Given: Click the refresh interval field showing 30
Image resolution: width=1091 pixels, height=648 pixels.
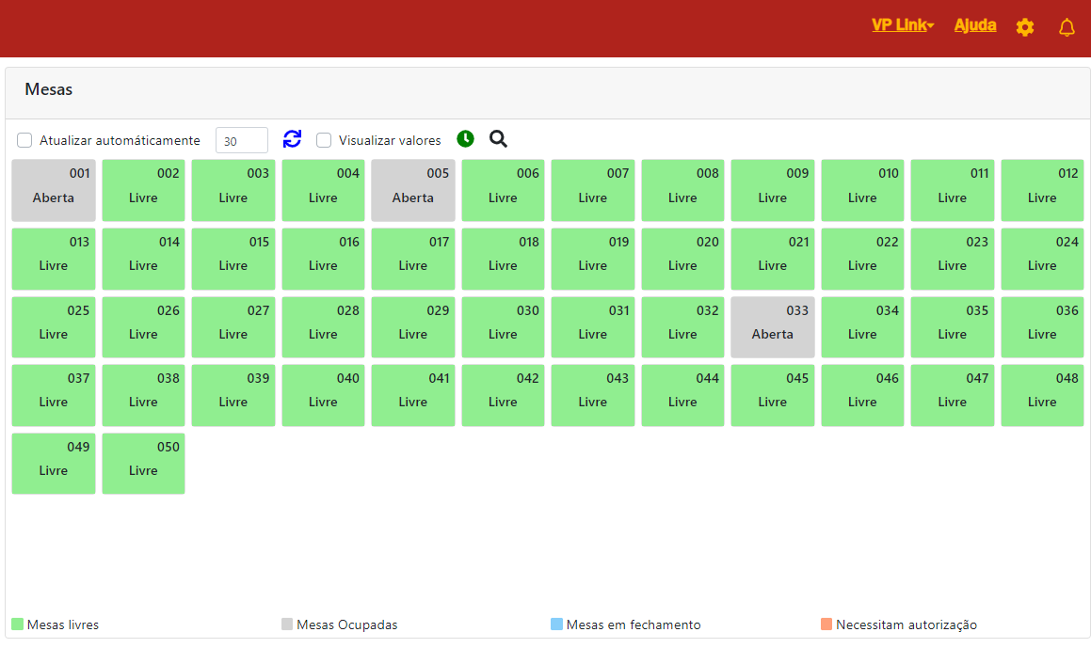Looking at the screenshot, I should 241,140.
